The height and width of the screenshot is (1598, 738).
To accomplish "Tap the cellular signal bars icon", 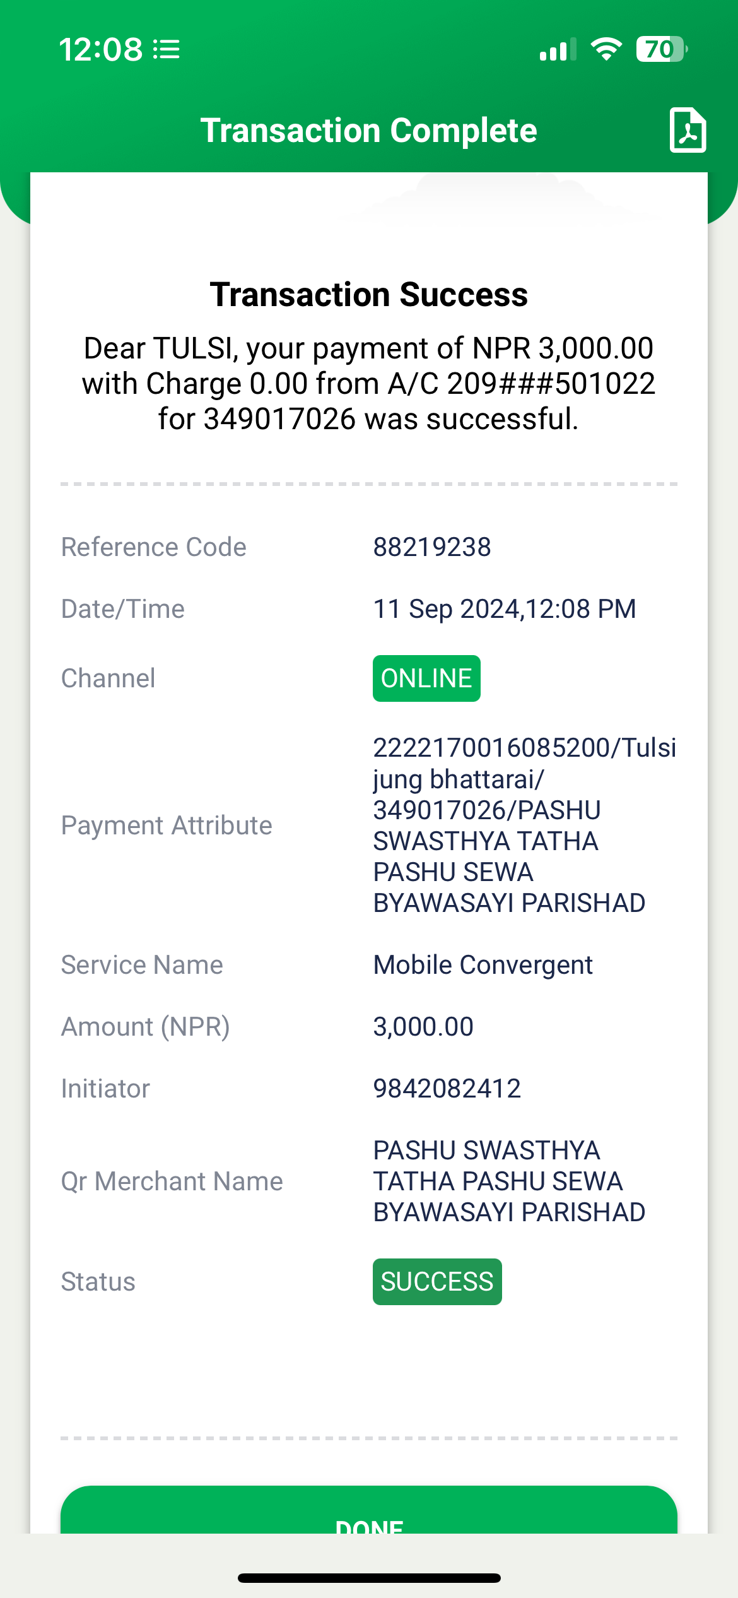I will [558, 49].
